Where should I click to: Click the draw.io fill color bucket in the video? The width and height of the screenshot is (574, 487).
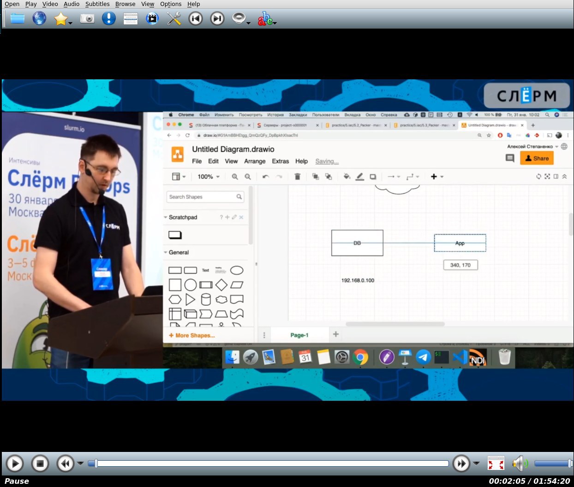347,177
